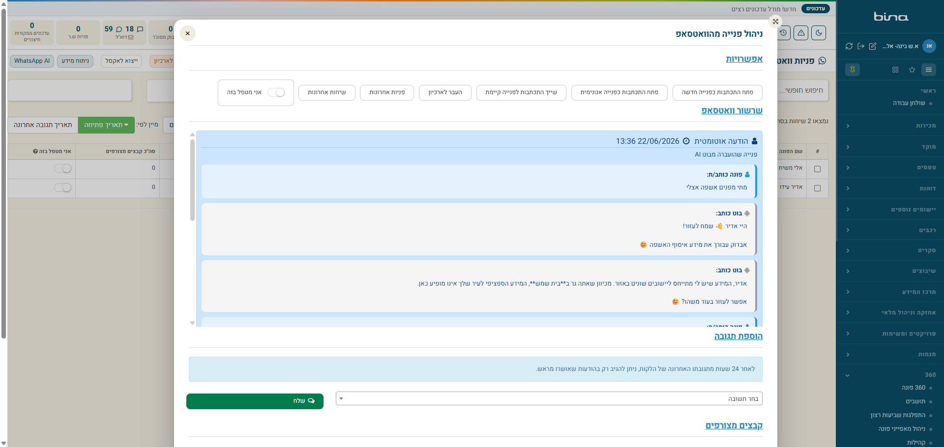Viewport: 944px width, 447px height.
Task: Click the help question mark by אני מטפל בזה column
Action: pyautogui.click(x=35, y=151)
